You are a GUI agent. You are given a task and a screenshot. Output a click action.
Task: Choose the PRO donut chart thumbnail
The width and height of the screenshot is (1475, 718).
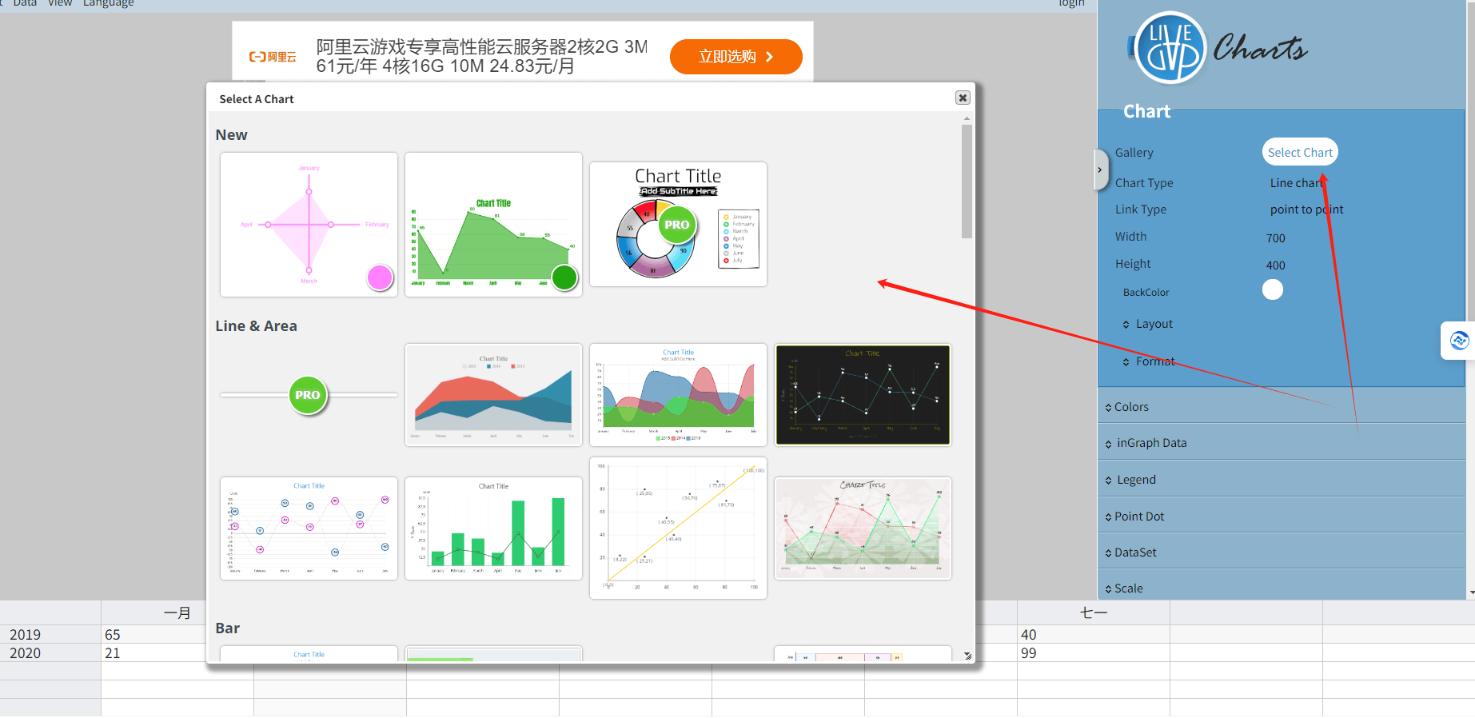pos(678,225)
